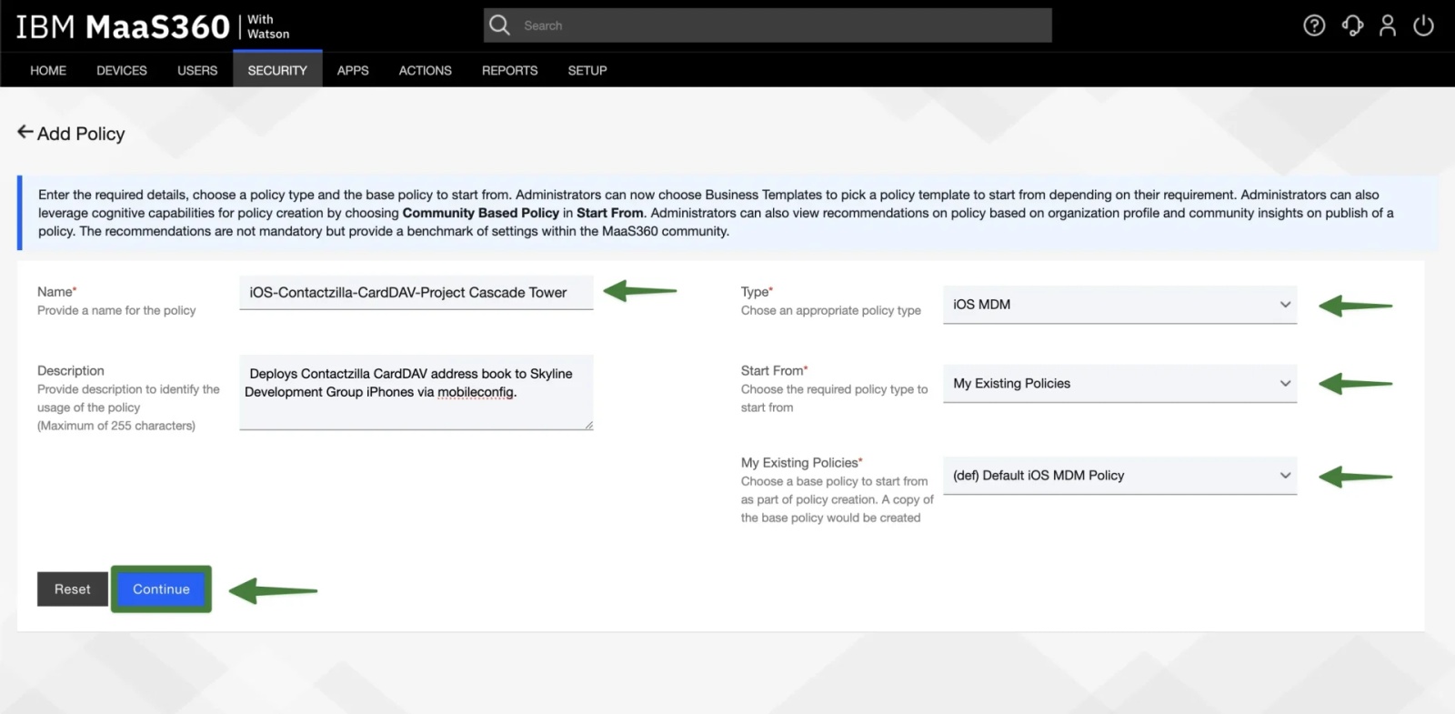Click 'With Watson' text in header
This screenshot has width=1455, height=714.
point(268,26)
